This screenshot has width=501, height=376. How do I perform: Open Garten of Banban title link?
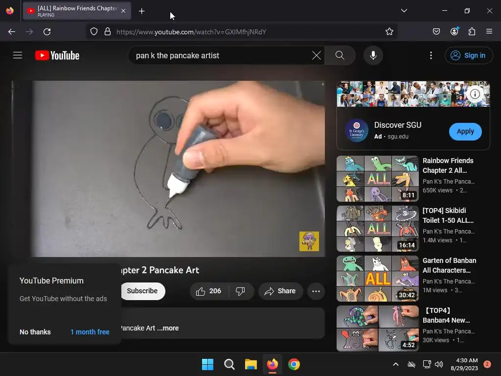click(449, 265)
